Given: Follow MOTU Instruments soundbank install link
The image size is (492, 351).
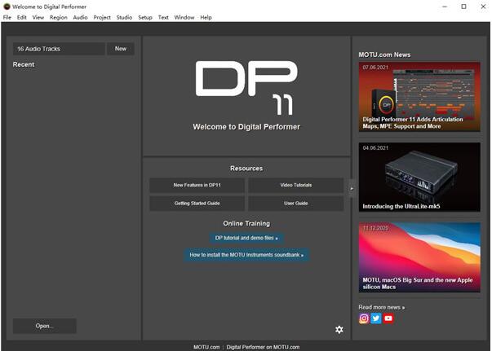Looking at the screenshot, I should pos(246,255).
